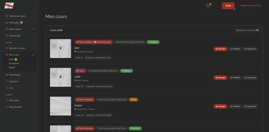
Task: Click the Coach logo
Action: 9,5
